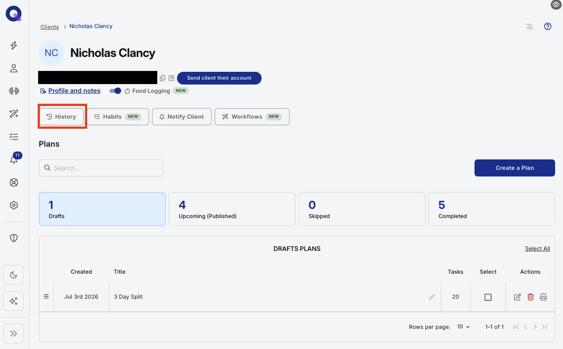This screenshot has height=349, width=563.
Task: Click the plans Search field
Action: tap(101, 168)
